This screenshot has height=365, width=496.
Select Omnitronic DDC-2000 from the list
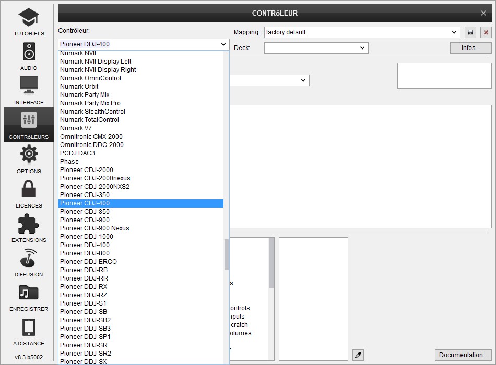coord(141,145)
